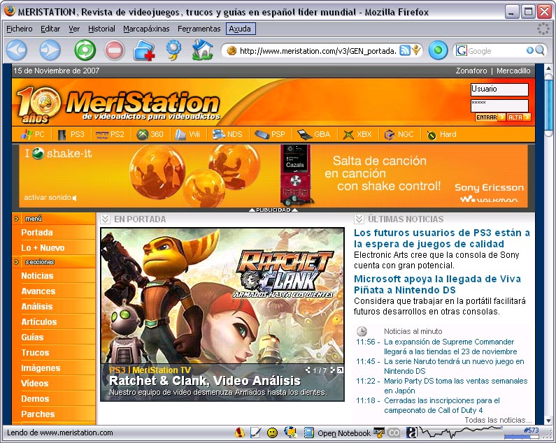The image size is (556, 443).
Task: Open the Ficheiro menu
Action: point(20,29)
